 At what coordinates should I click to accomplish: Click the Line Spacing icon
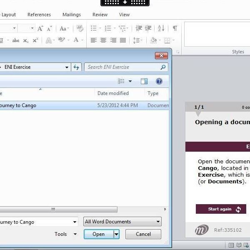tap(136, 40)
